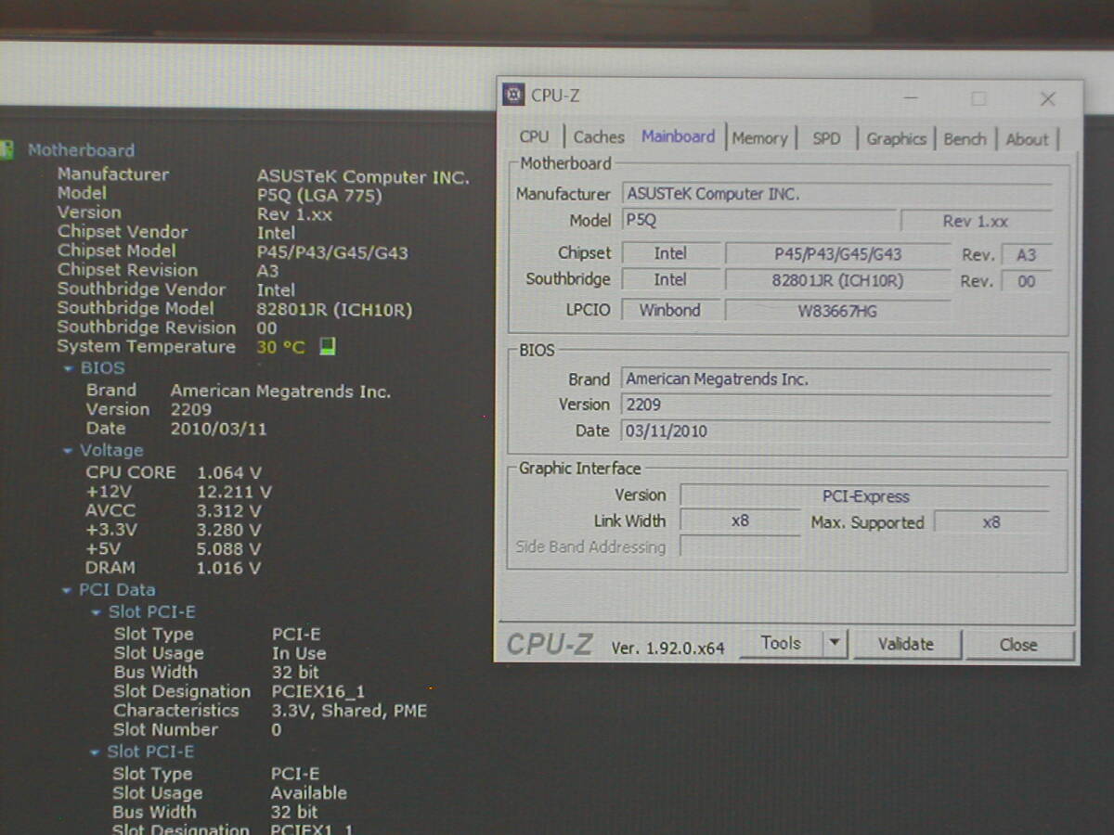Click the BIOS Brand field in CPU-Z
This screenshot has width=1114, height=835.
click(836, 379)
